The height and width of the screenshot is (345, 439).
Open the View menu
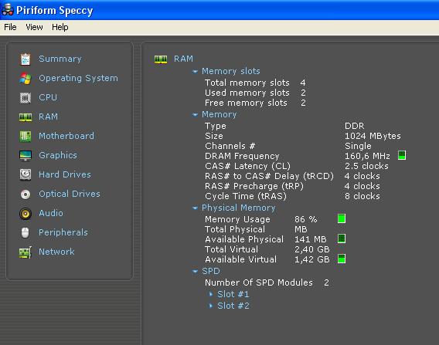click(34, 27)
